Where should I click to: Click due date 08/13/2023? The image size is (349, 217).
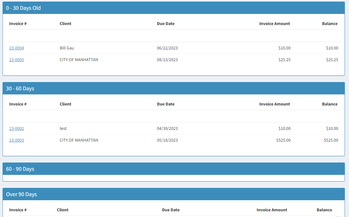(x=168, y=60)
